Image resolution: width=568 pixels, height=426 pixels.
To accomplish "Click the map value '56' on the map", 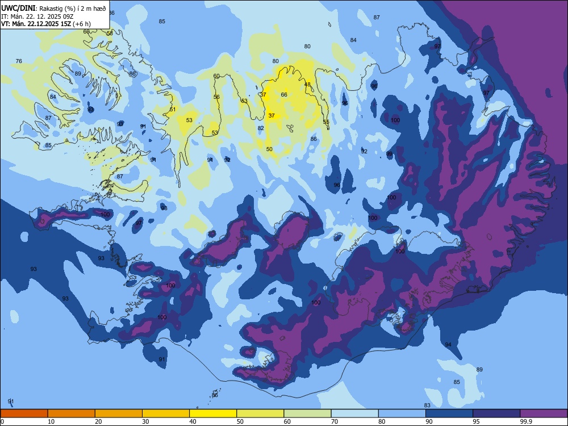I will [216, 97].
